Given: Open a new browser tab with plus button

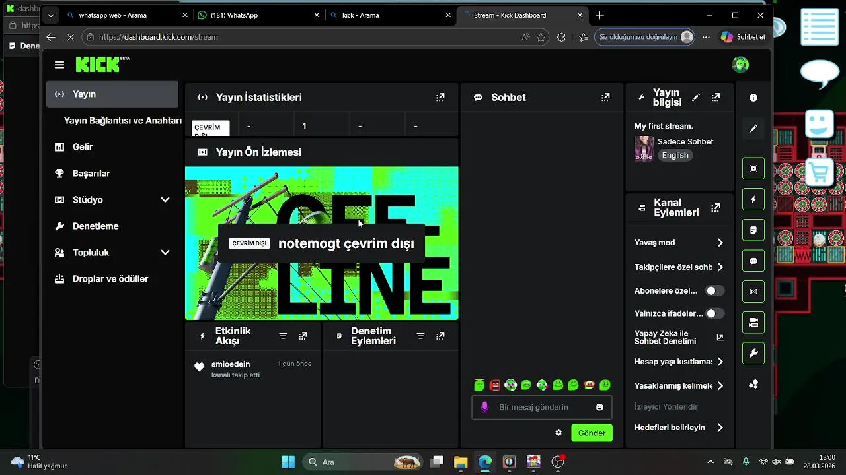Looking at the screenshot, I should (599, 15).
